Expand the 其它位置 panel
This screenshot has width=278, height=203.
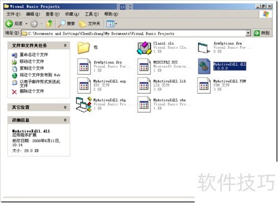65,107
